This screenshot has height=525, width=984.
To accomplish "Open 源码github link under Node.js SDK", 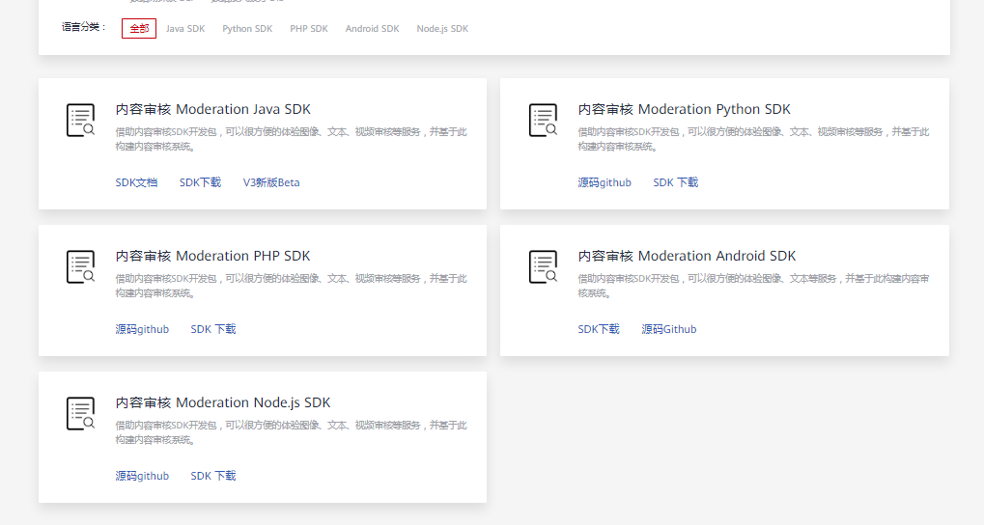I will [x=142, y=476].
